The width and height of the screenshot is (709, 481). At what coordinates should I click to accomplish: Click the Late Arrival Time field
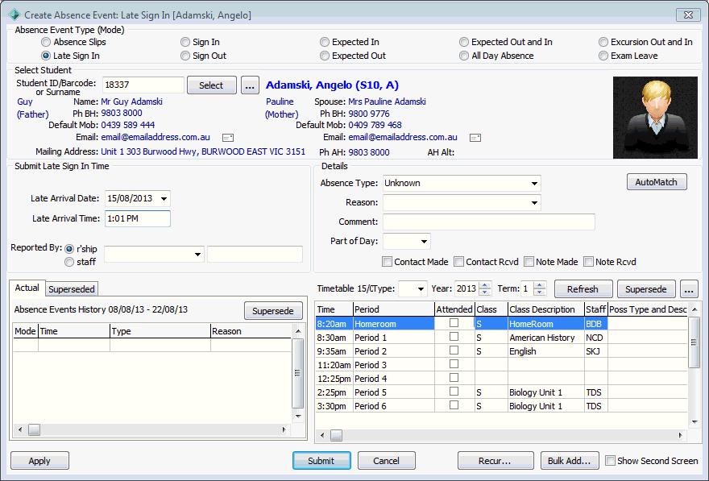click(x=138, y=219)
